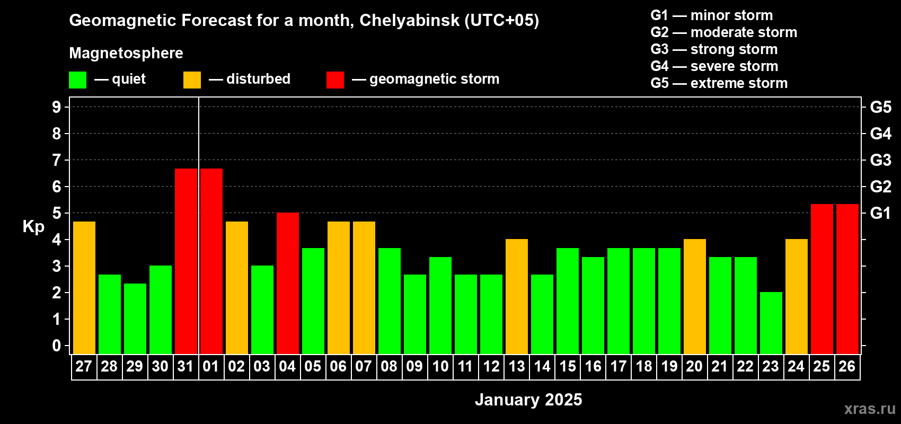Select the orange bar for day 13

[517, 297]
